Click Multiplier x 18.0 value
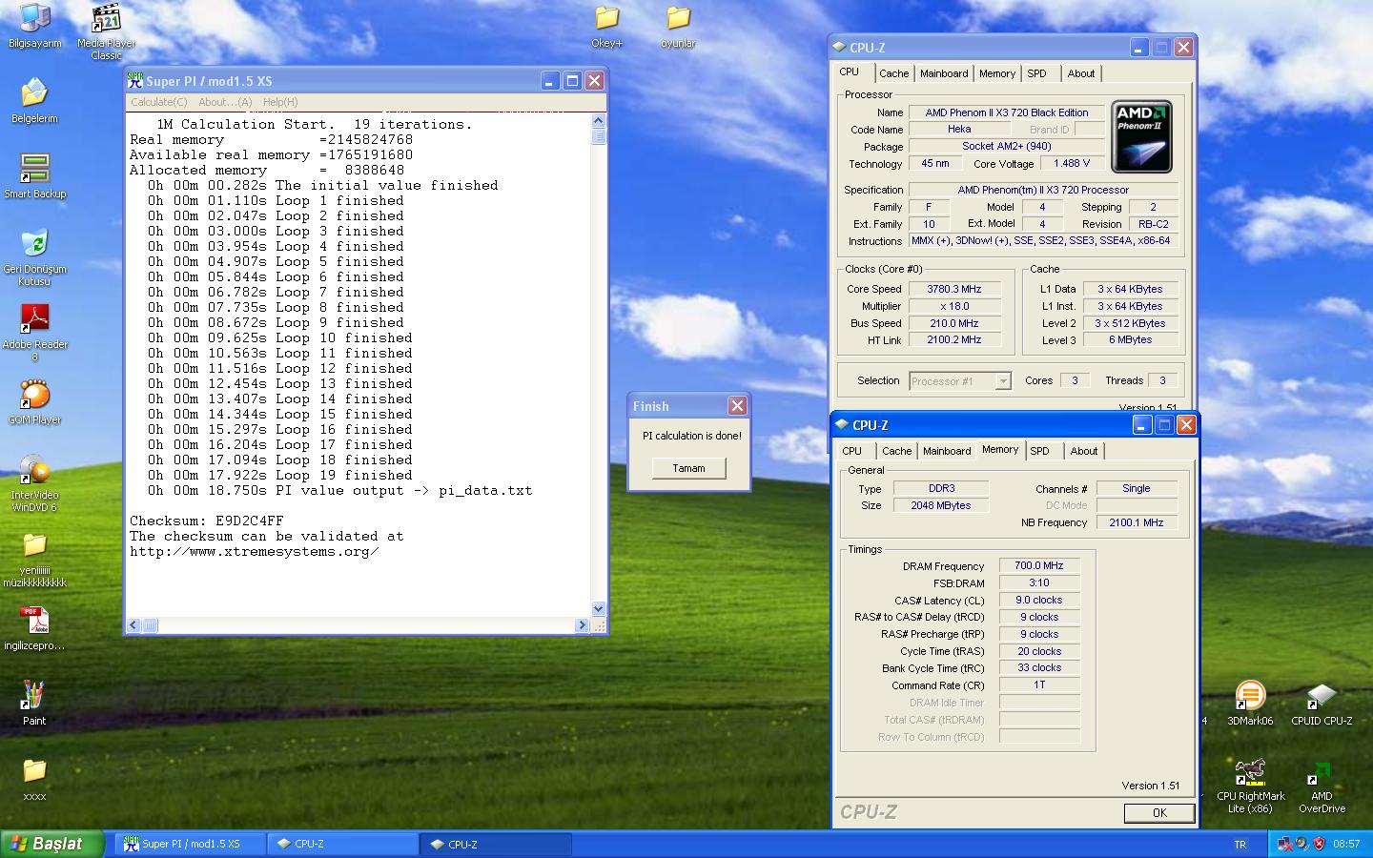 click(954, 306)
